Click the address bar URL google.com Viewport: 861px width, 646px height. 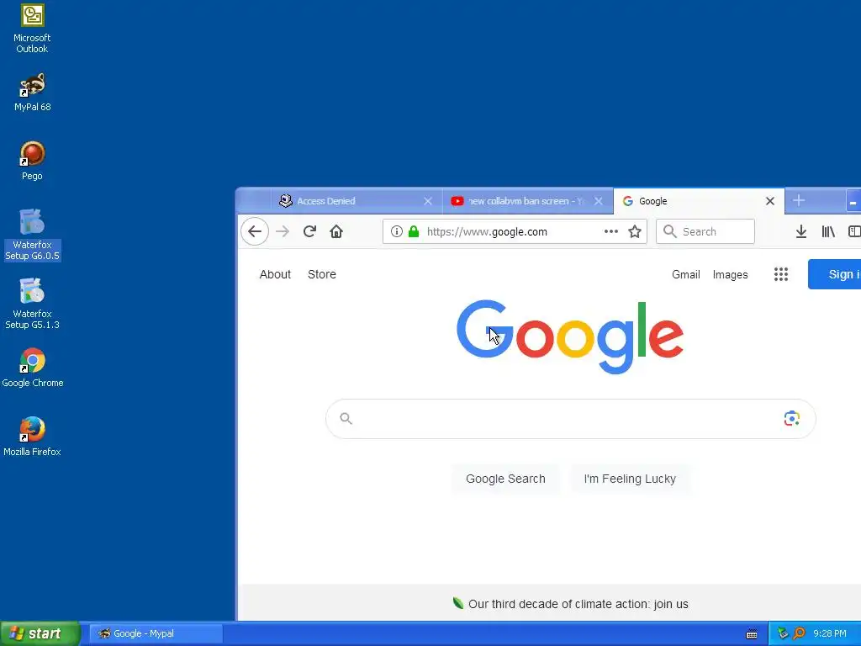(x=487, y=231)
